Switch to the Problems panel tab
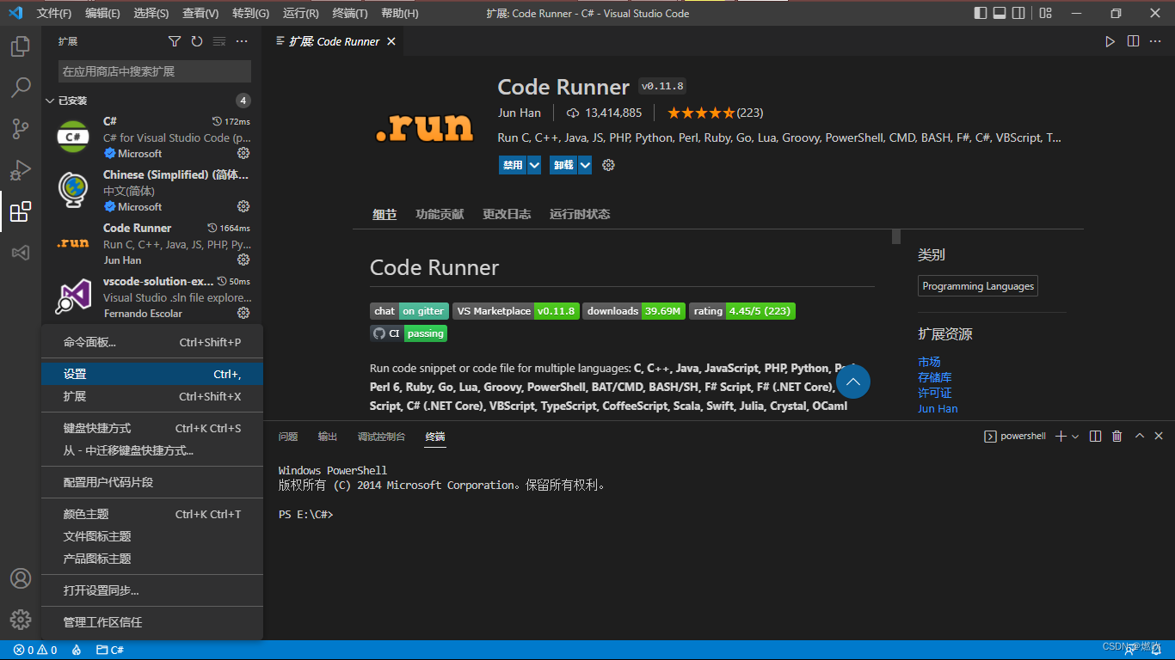 [x=288, y=437]
